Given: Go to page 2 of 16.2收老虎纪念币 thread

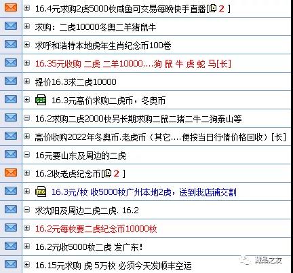Looking at the screenshot, I should click(116, 174).
